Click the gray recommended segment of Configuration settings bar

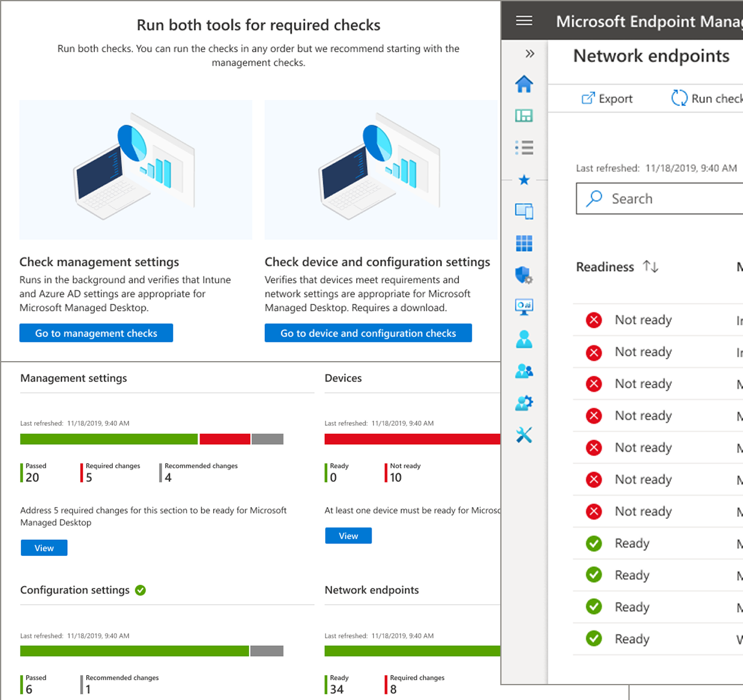click(x=267, y=651)
